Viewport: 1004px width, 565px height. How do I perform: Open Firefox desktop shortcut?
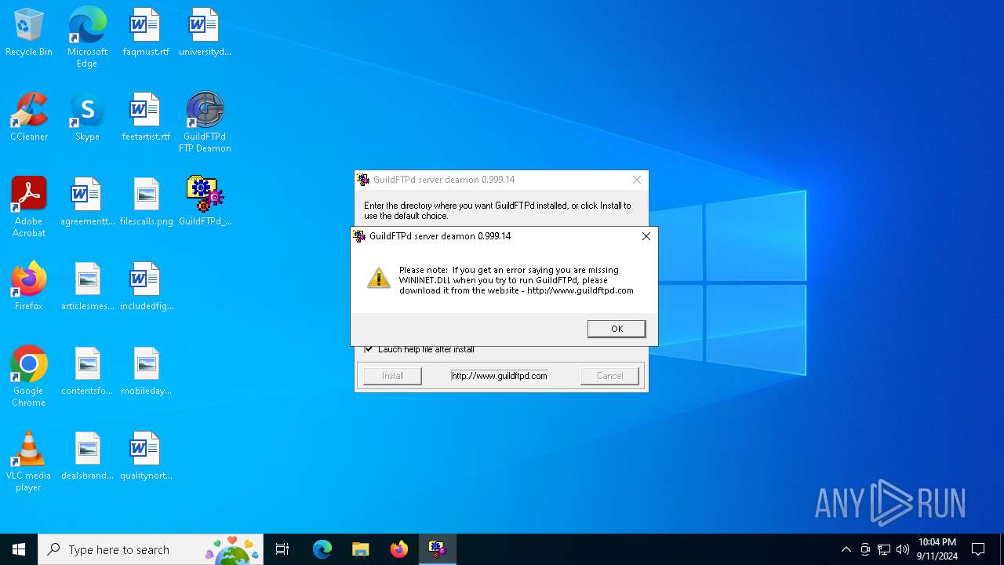coord(29,286)
